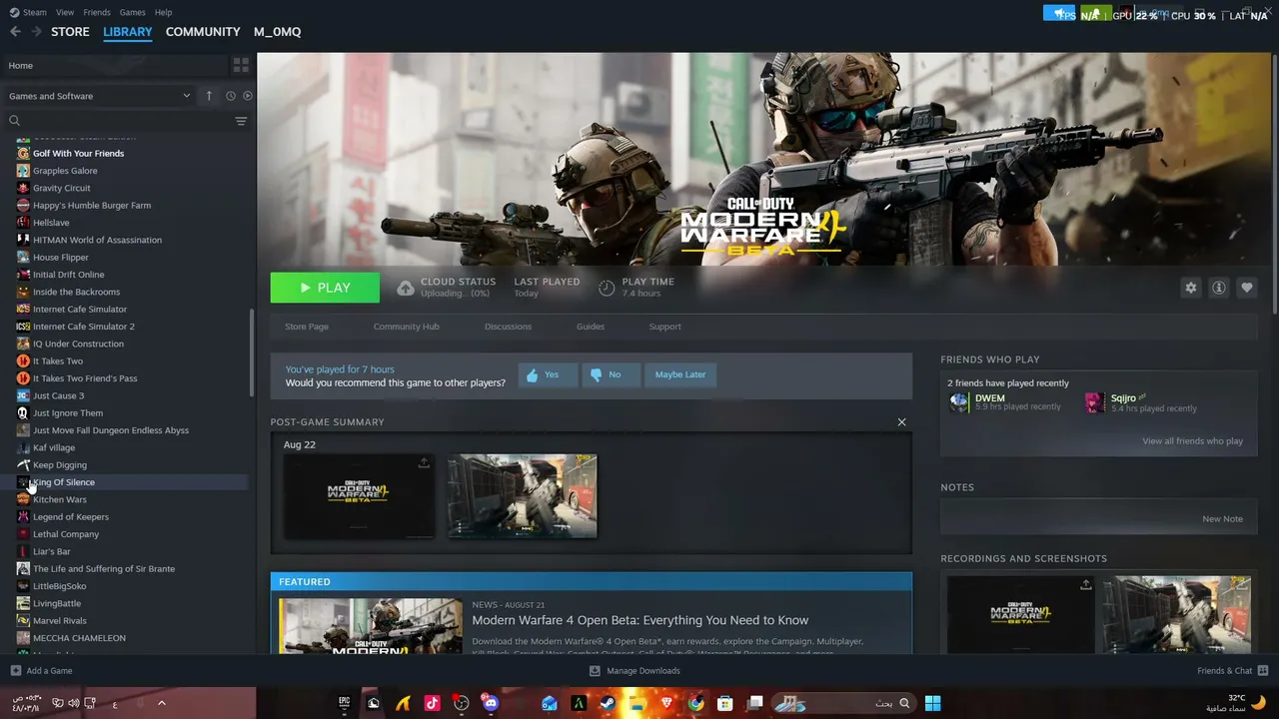This screenshot has width=1279, height=719.
Task: Choose Maybe Later for the recommendation
Action: [680, 375]
